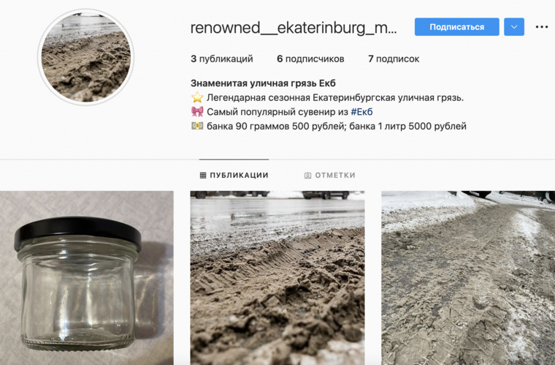
Task: Click the pink ribbon emoji in bio
Action: (x=197, y=112)
